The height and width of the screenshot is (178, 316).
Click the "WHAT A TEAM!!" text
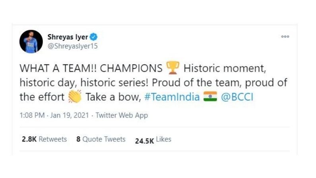58,68
